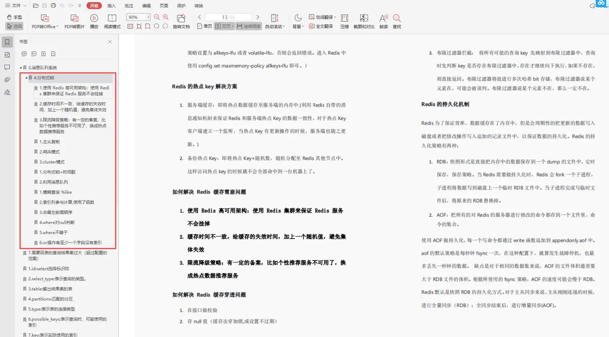Click the rotate clockwise icon
Image resolution: width=609 pixels, height=337 pixels.
[x=157, y=26]
